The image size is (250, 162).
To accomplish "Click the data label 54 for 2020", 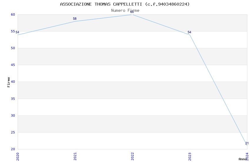I will click(x=17, y=32).
